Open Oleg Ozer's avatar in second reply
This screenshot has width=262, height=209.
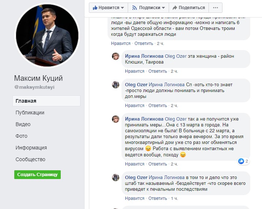coord(116,85)
